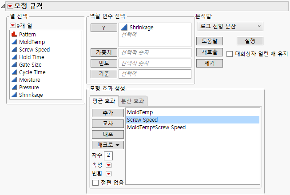Image resolution: width=290 pixels, height=195 pixels.
Task: Click the 재호출 button
Action: pos(210,52)
